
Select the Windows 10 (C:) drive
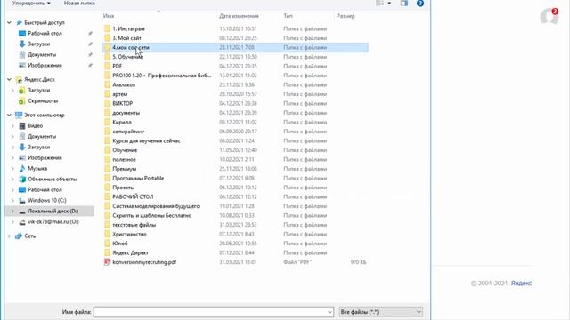(47, 201)
